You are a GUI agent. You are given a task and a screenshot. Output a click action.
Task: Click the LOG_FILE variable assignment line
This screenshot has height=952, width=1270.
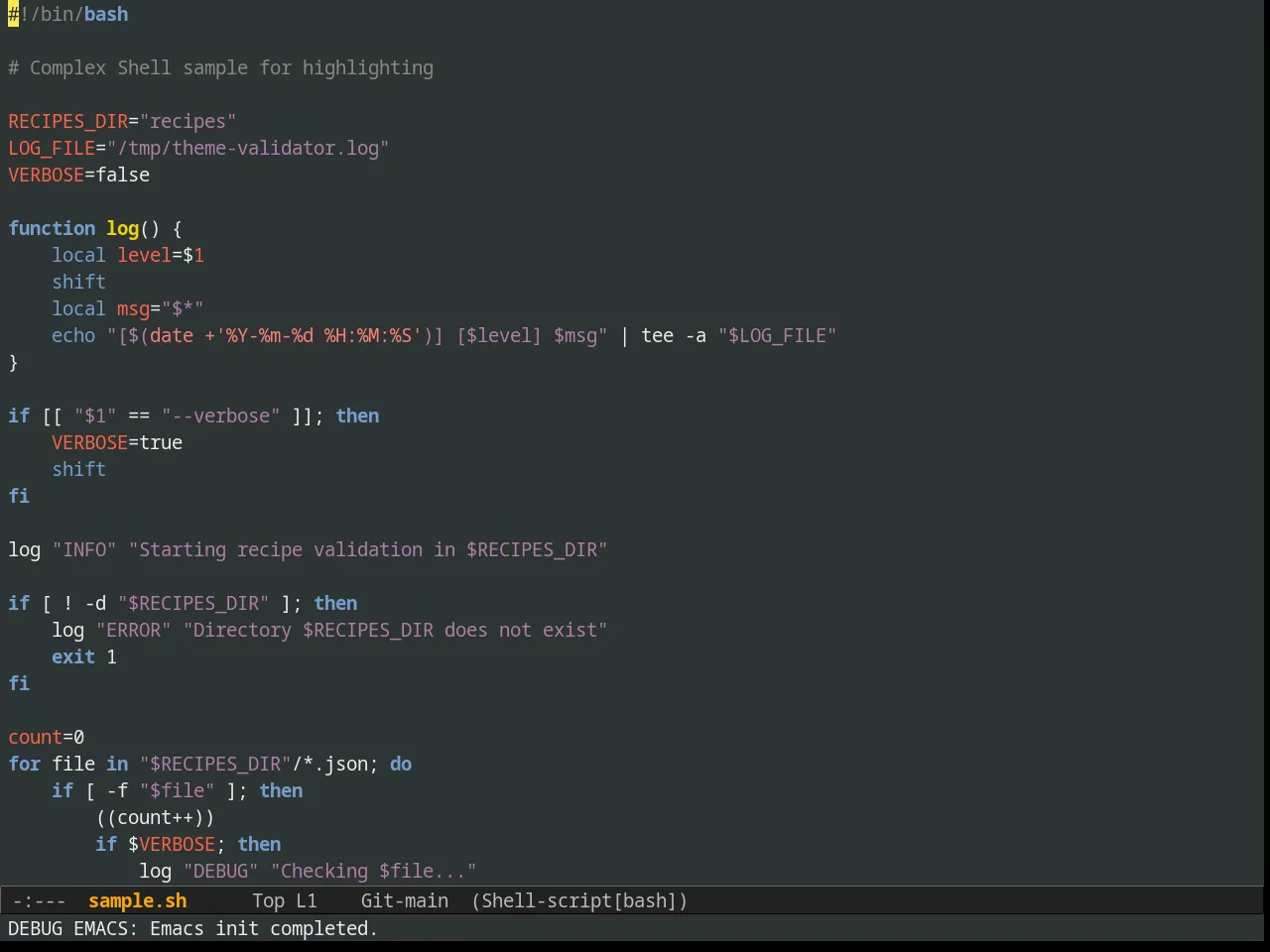click(198, 148)
